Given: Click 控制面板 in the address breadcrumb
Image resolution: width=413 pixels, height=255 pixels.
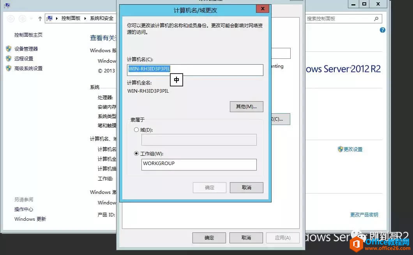Looking at the screenshot, I should pos(71,18).
